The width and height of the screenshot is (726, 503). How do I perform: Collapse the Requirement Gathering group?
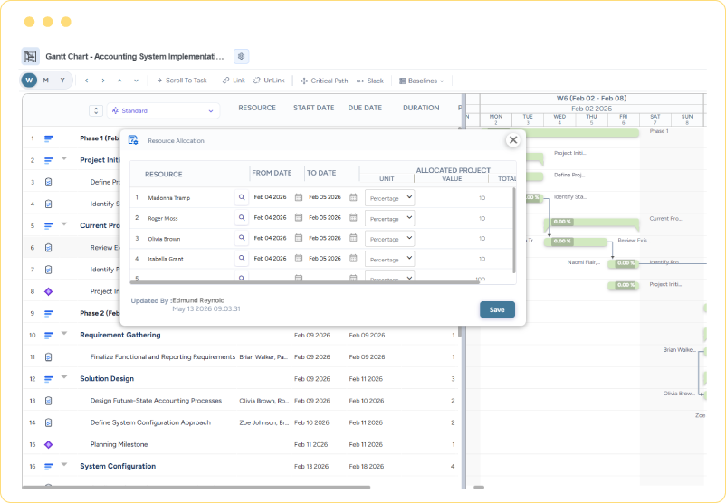pos(64,334)
